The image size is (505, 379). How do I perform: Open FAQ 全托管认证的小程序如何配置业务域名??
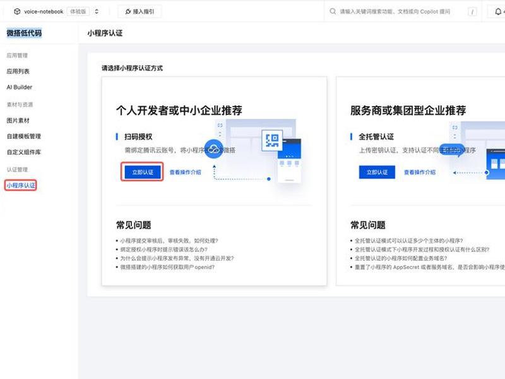tap(401, 258)
